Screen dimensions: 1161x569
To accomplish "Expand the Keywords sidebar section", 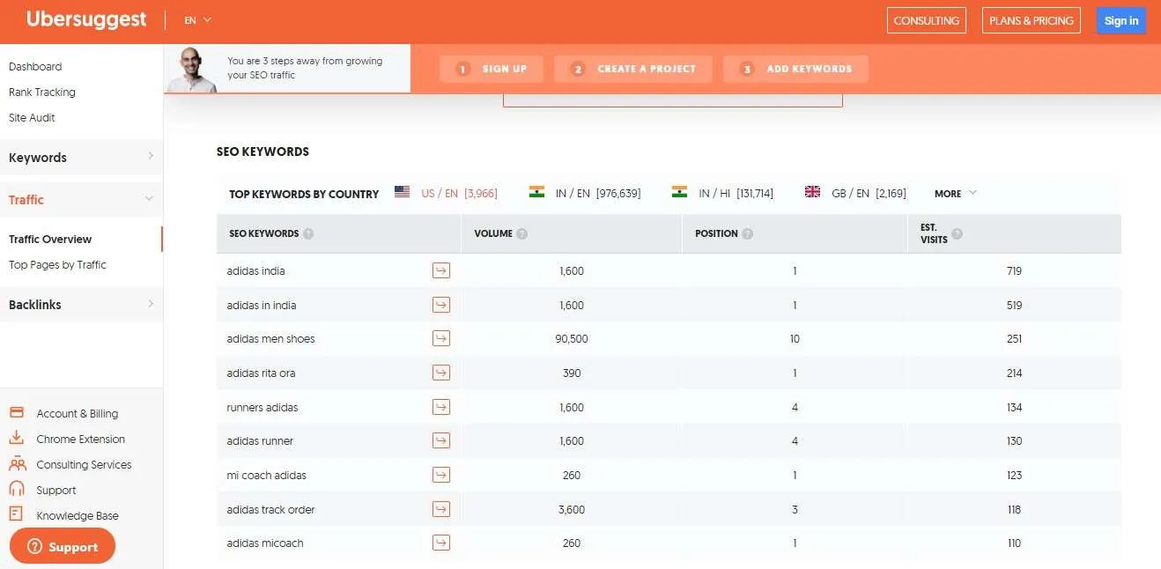I will [x=81, y=158].
